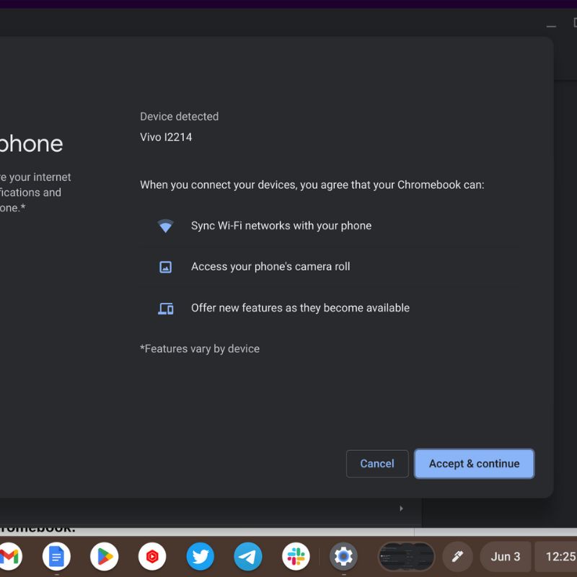Image resolution: width=577 pixels, height=577 pixels.
Task: Click the Accept & continue button
Action: pyautogui.click(x=474, y=464)
